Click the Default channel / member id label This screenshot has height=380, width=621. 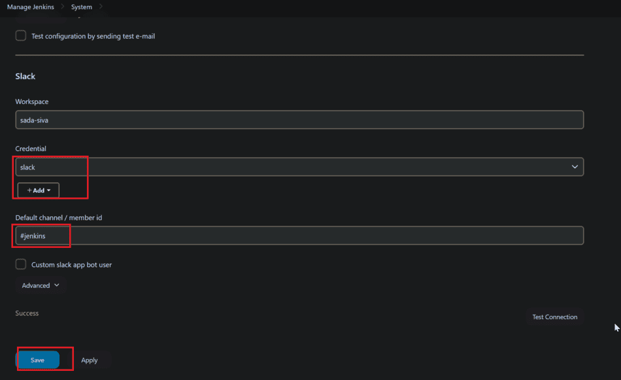pos(59,217)
